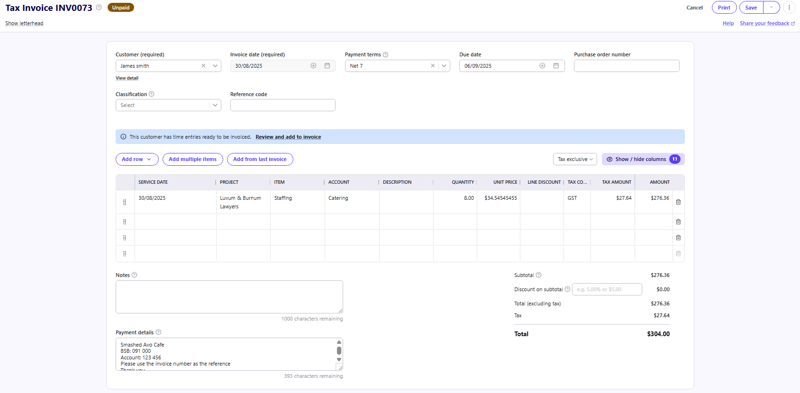
Task: Click the Notes help icon
Action: pyautogui.click(x=134, y=275)
